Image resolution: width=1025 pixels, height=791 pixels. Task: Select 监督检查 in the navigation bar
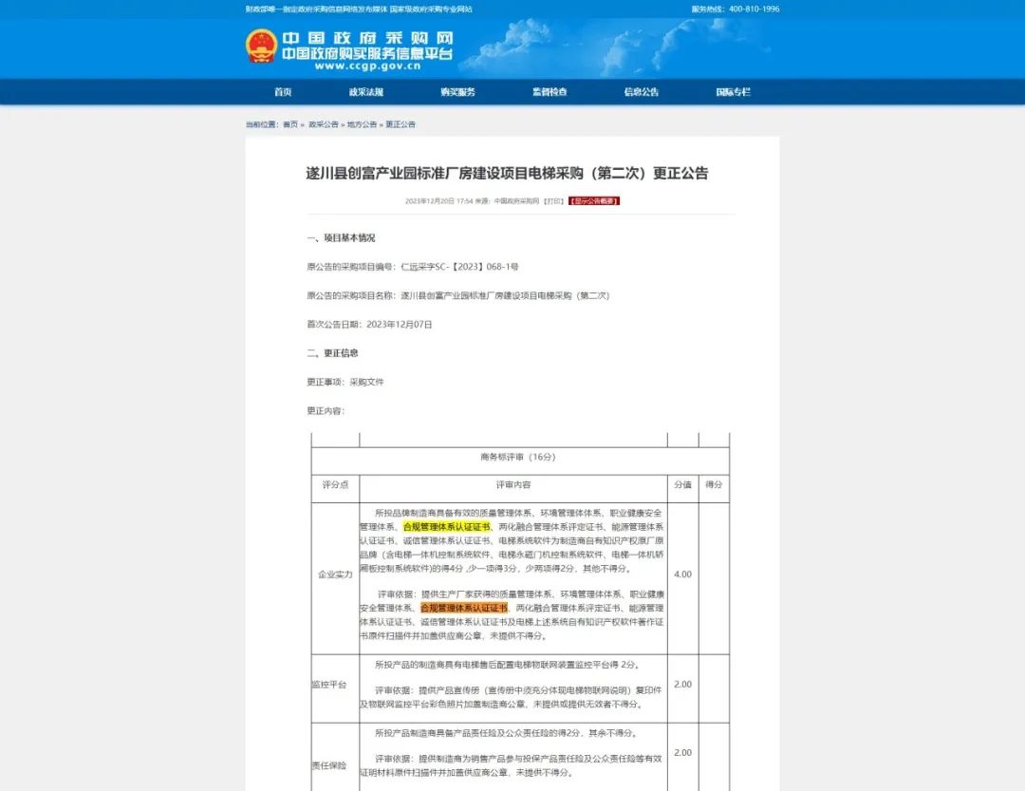click(550, 92)
